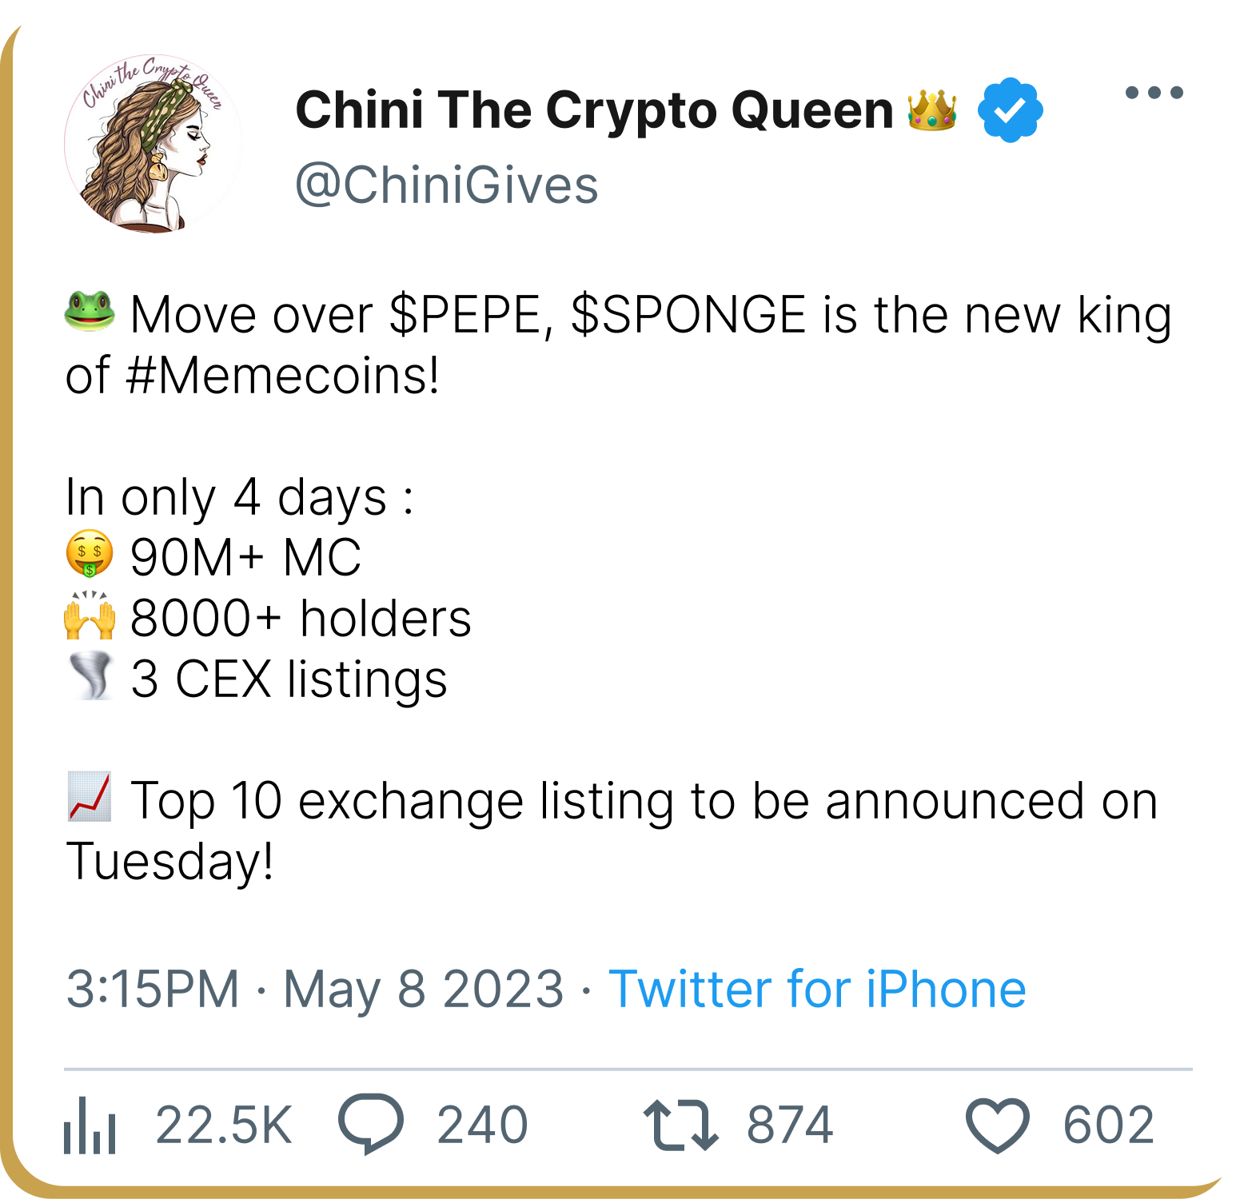Open the three-dot more options menu
The width and height of the screenshot is (1244, 1199).
pyautogui.click(x=1154, y=93)
